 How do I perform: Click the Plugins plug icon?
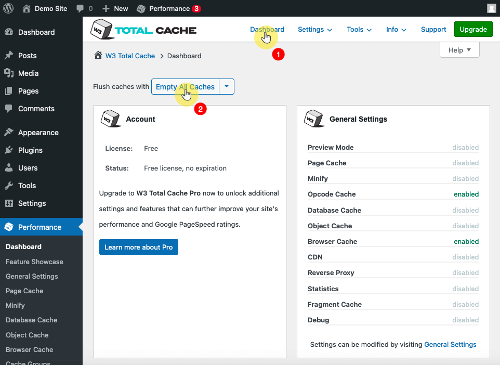pyautogui.click(x=9, y=150)
